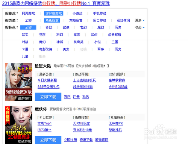The width and height of the screenshot is (188, 144).
Task: Filter by the 军事 feature
Action: pos(101,49)
